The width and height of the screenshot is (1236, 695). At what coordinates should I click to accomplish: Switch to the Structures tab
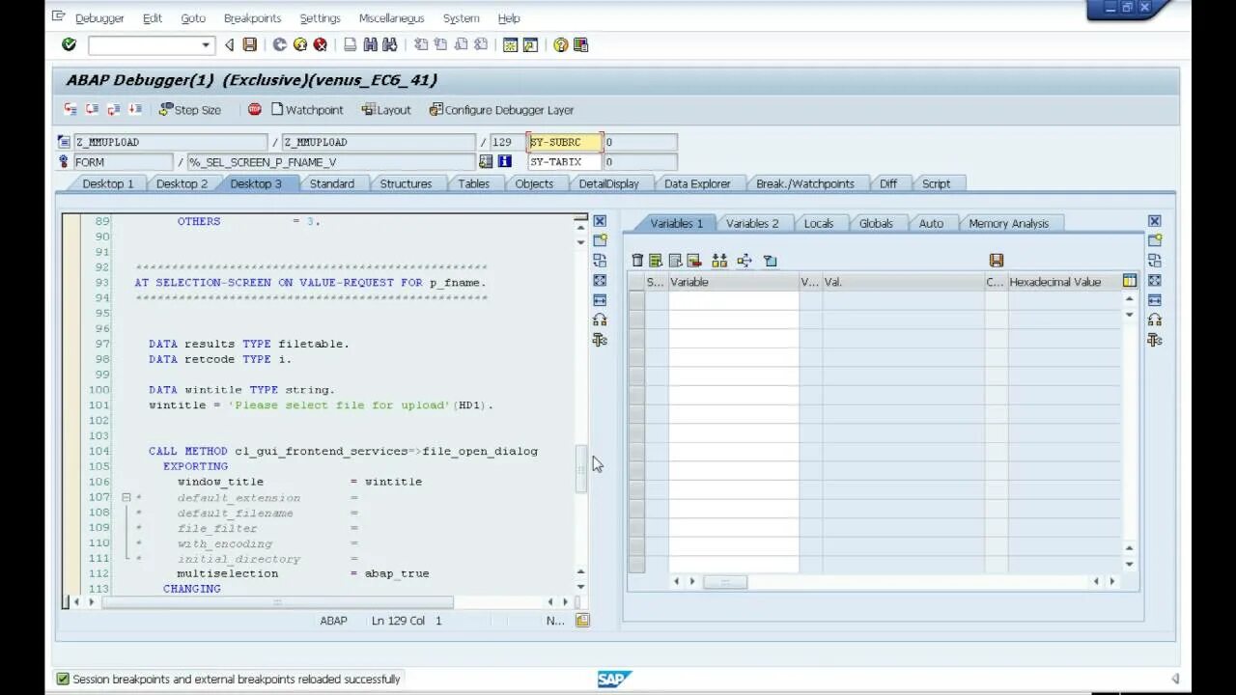(x=406, y=183)
